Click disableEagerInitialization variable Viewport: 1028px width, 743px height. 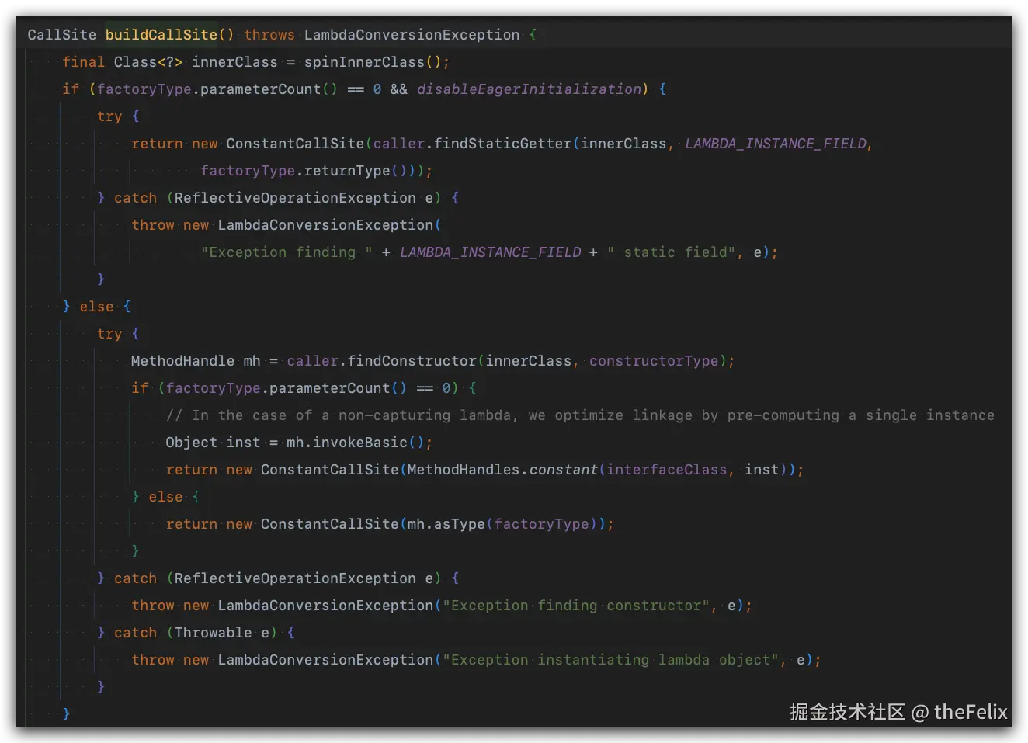tap(529, 89)
